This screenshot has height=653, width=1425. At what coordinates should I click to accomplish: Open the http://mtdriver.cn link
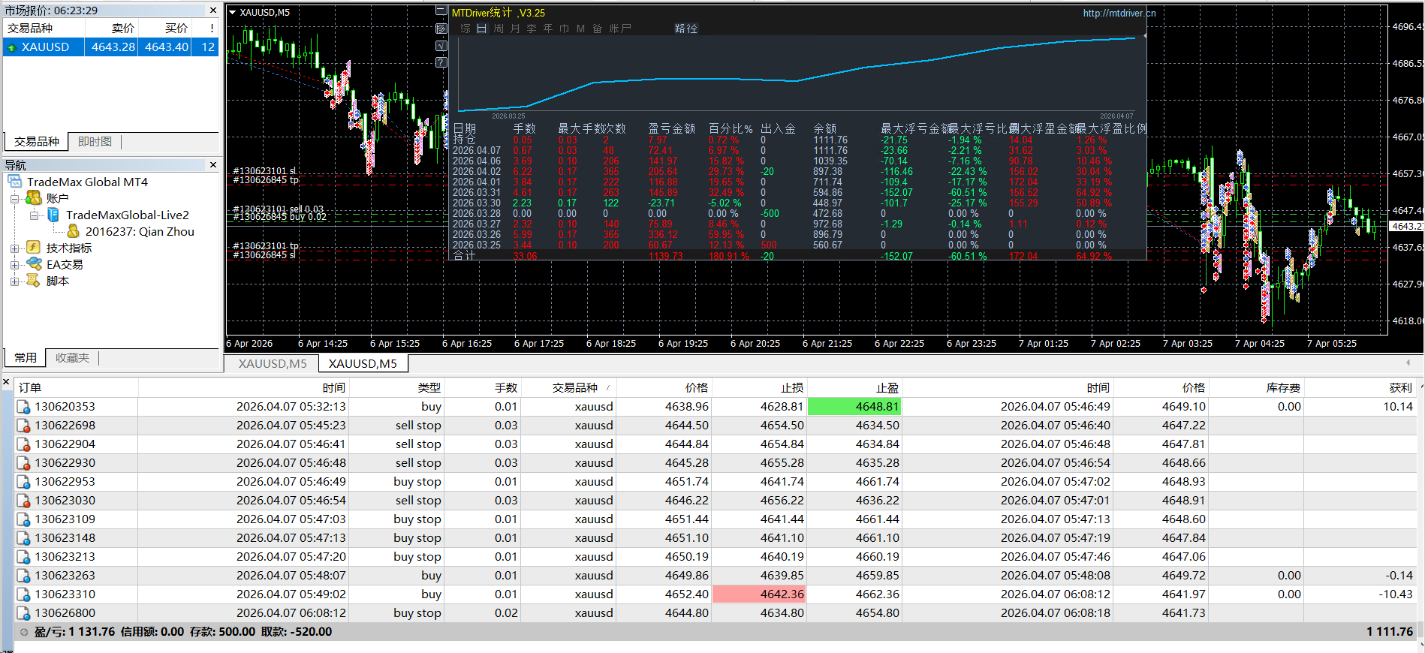coord(1119,13)
